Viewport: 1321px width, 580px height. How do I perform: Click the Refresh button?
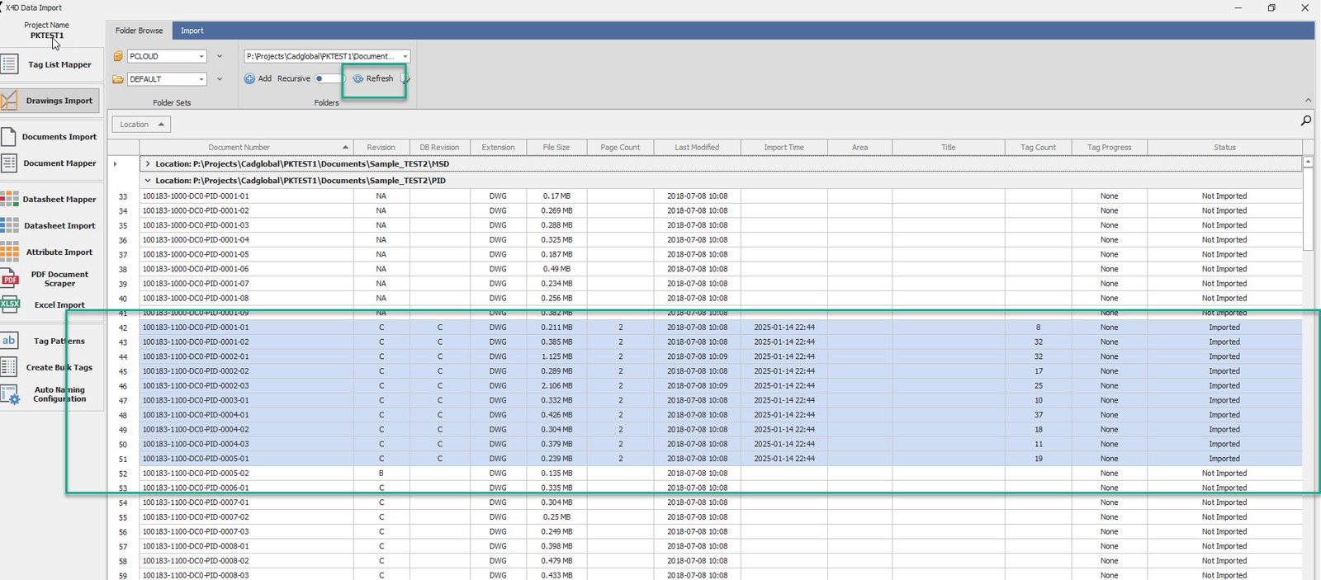373,79
